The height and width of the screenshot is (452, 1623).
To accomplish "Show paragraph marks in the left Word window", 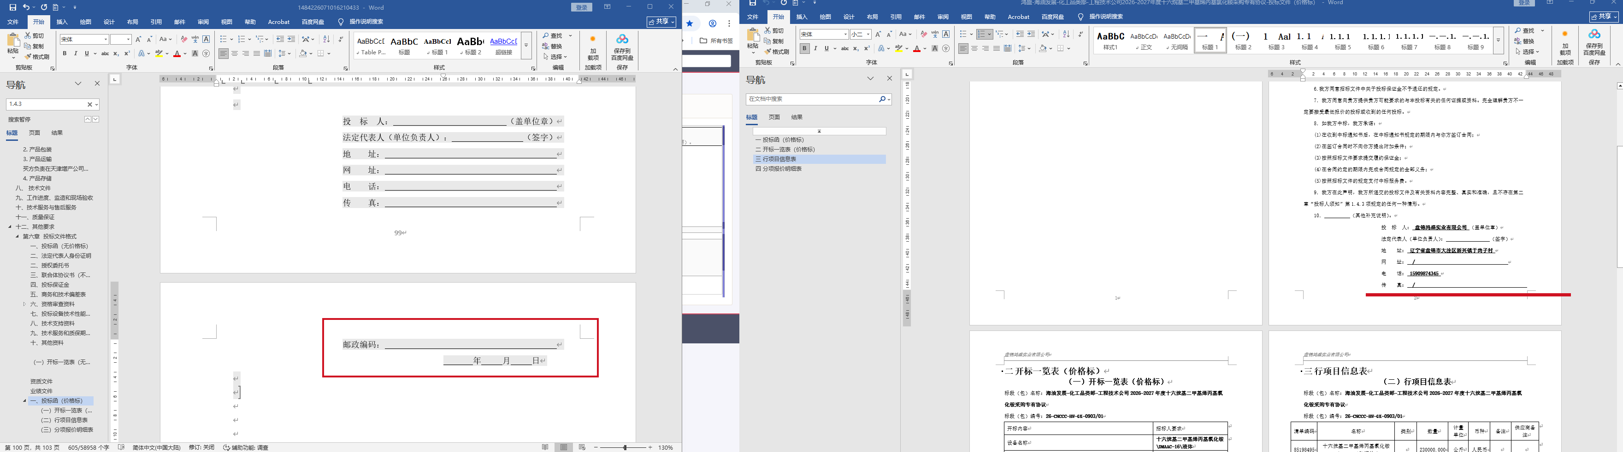I will tap(341, 39).
